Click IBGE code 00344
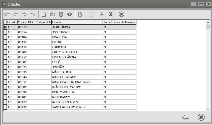 click(26, 77)
